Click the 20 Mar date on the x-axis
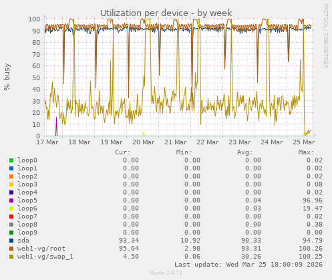This screenshot has height=280, width=332. 144,142
